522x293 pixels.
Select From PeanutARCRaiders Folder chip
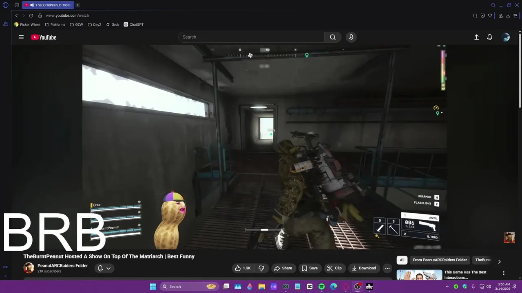click(x=440, y=260)
